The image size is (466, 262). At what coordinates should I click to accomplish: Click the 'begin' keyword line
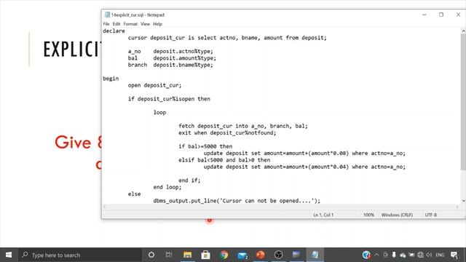[111, 79]
